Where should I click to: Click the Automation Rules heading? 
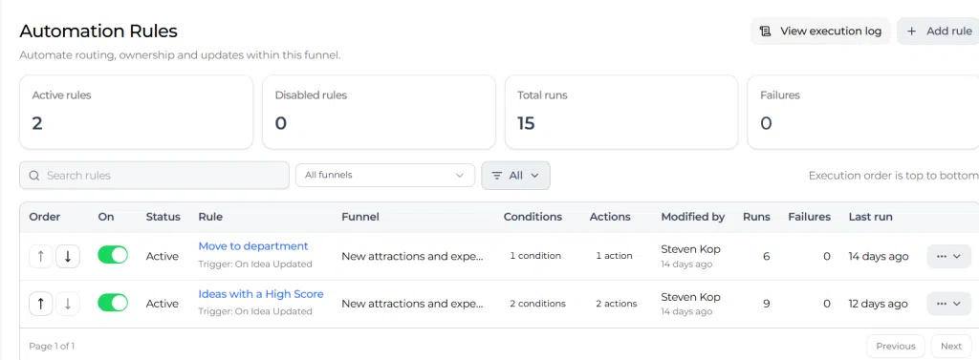(98, 31)
